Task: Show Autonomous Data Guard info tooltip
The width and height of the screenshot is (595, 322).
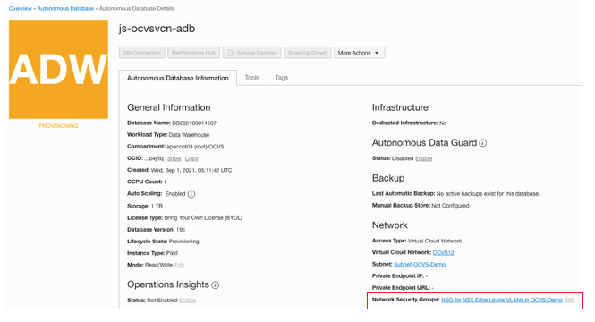Action: (482, 143)
